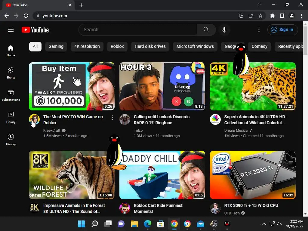The height and width of the screenshot is (231, 308).
Task: Select the Gaming filter chip
Action: click(x=56, y=47)
